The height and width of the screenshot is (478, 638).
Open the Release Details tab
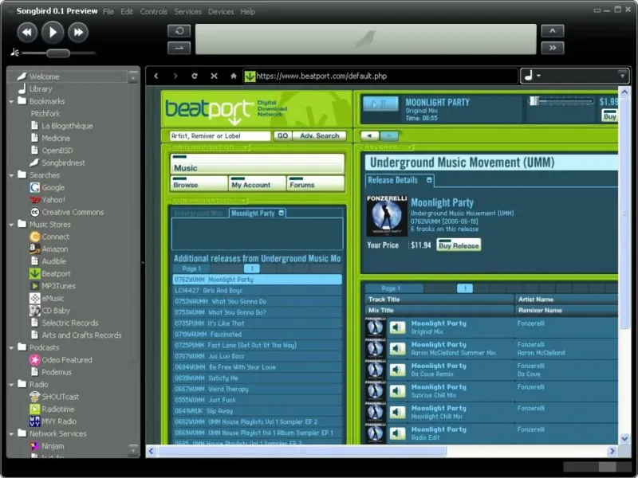(400, 180)
